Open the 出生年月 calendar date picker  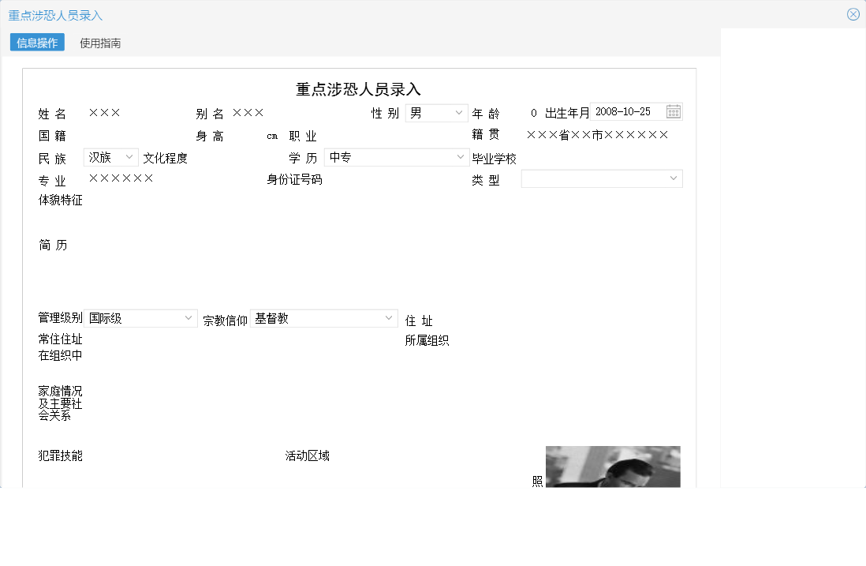673,111
